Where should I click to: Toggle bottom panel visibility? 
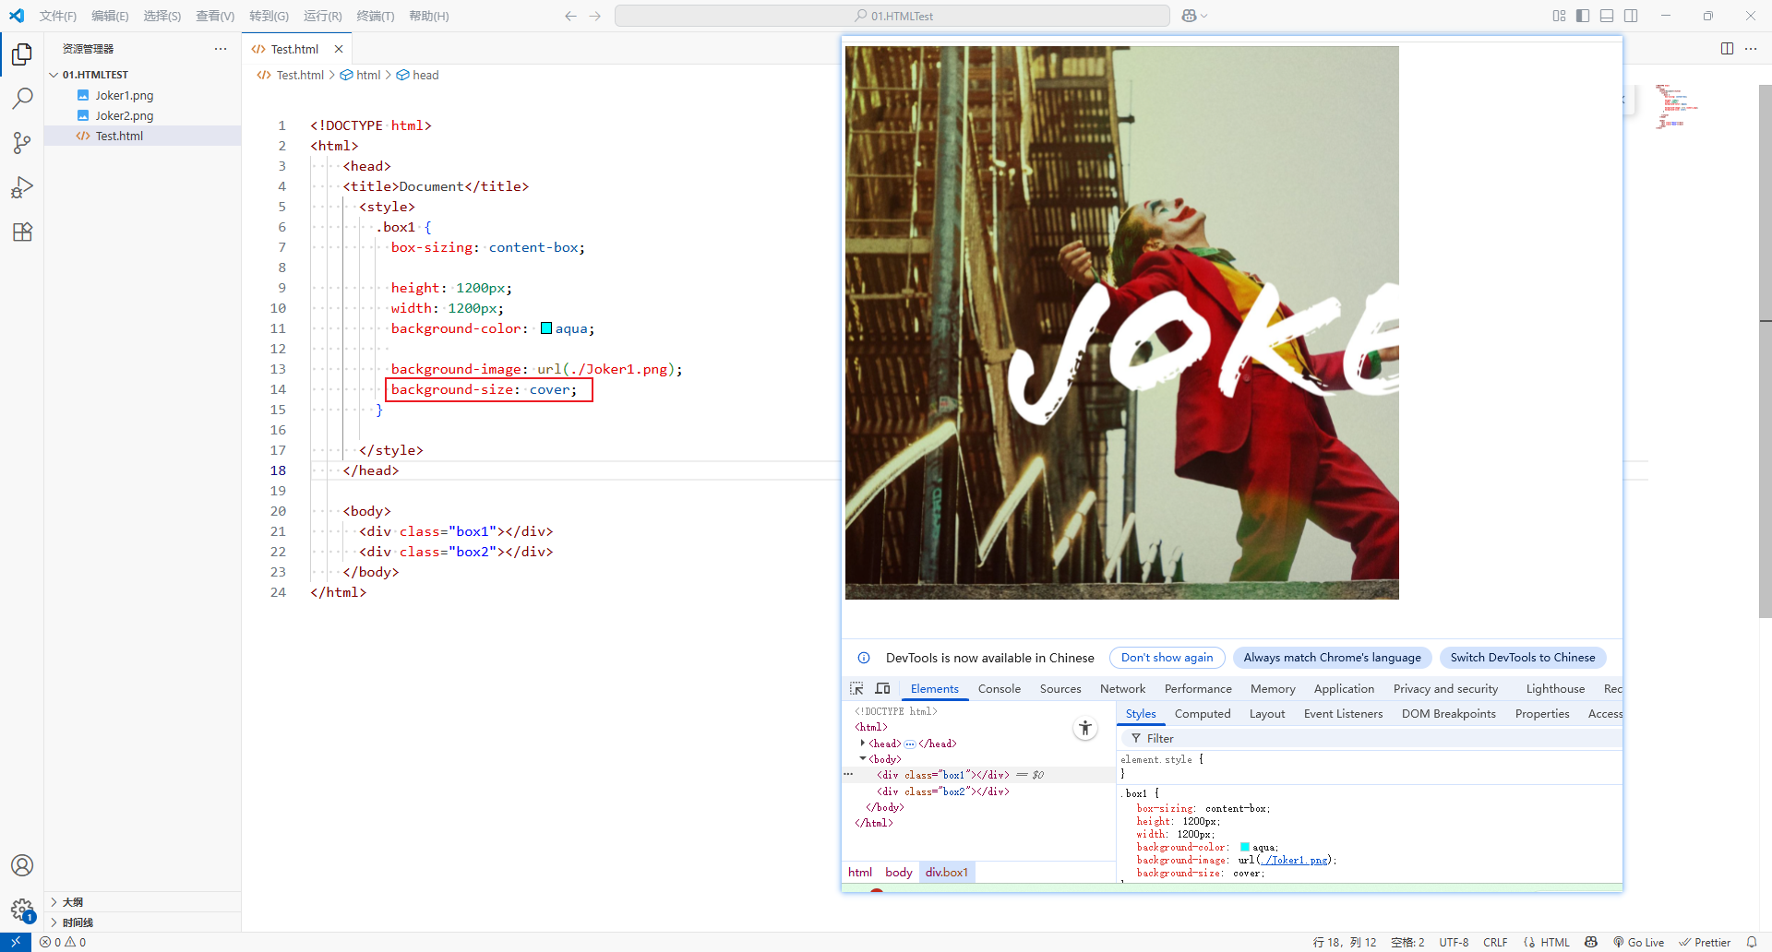[1607, 16]
